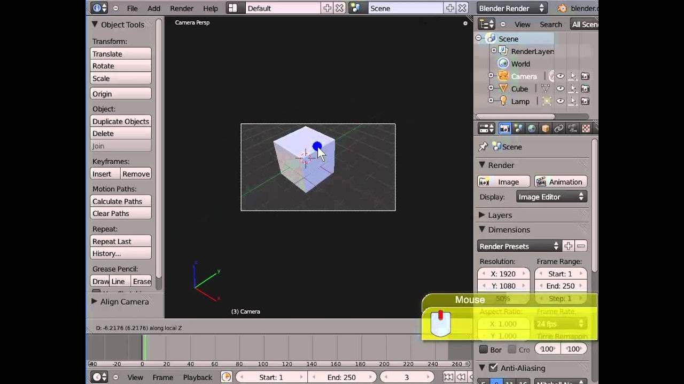Screen dimensions: 684x384
Task: Click the Resolution Y 1080 field
Action: click(x=503, y=286)
